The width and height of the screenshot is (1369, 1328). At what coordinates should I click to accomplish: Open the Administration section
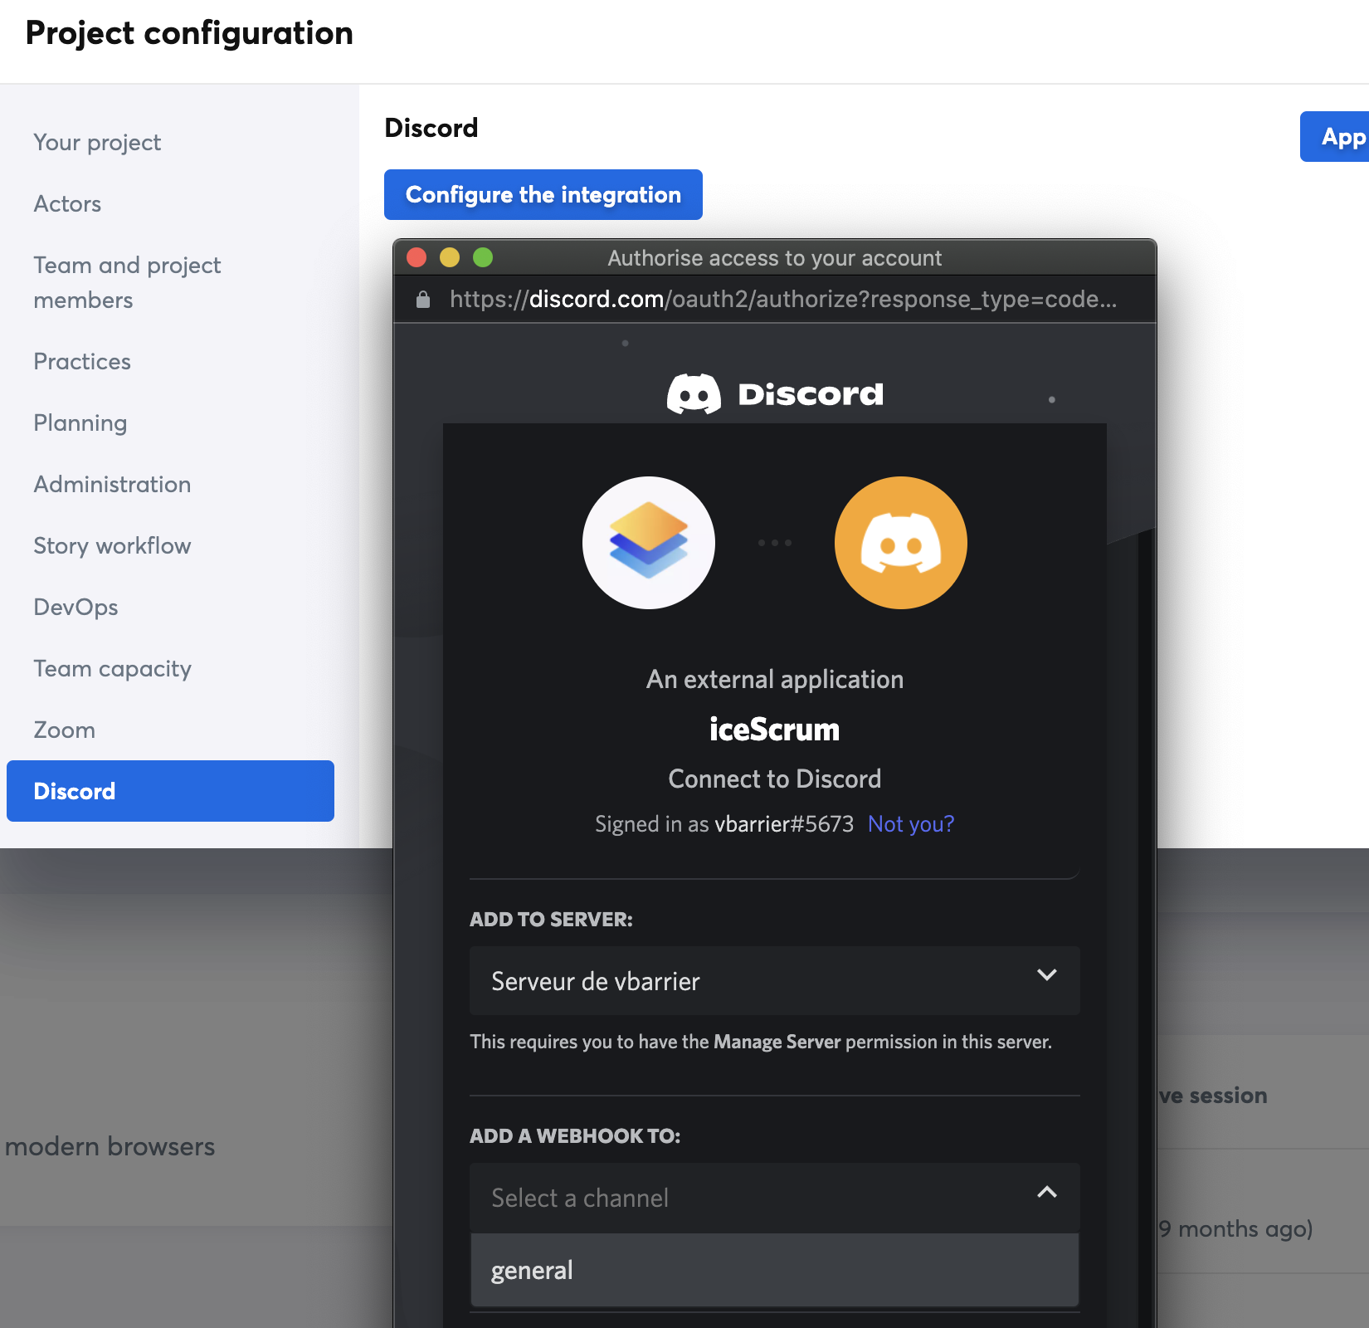[x=112, y=484]
